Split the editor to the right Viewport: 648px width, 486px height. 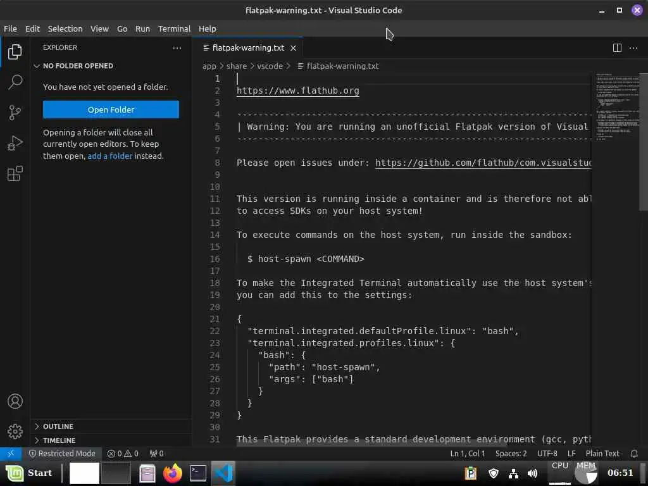617,48
